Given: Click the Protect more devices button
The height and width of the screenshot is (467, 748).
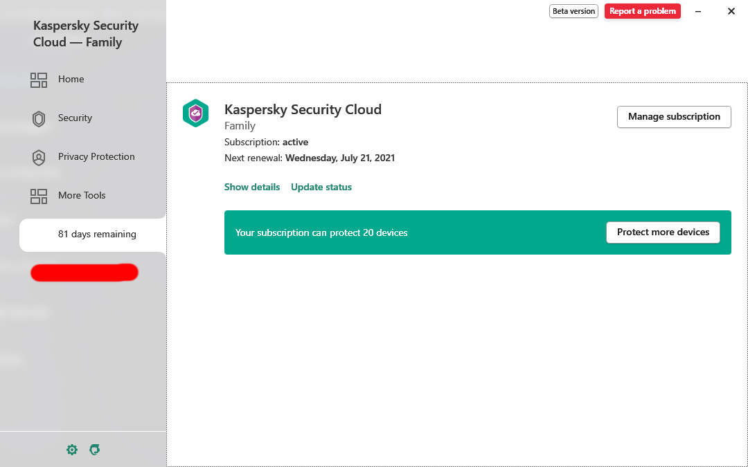Looking at the screenshot, I should point(663,232).
